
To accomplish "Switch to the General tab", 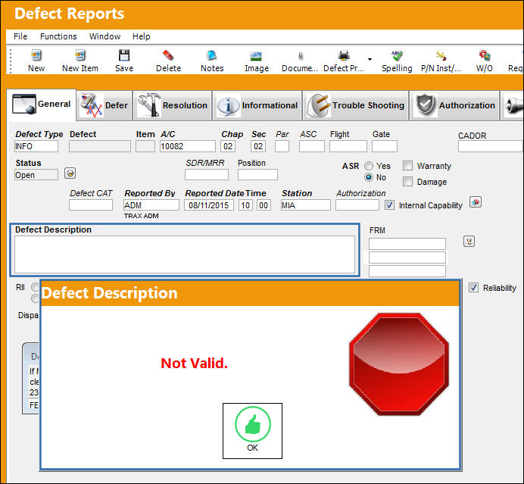I will point(42,105).
